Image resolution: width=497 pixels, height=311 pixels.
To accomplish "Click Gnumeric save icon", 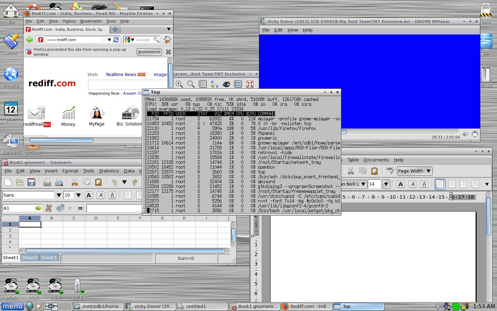I will click(x=31, y=182).
